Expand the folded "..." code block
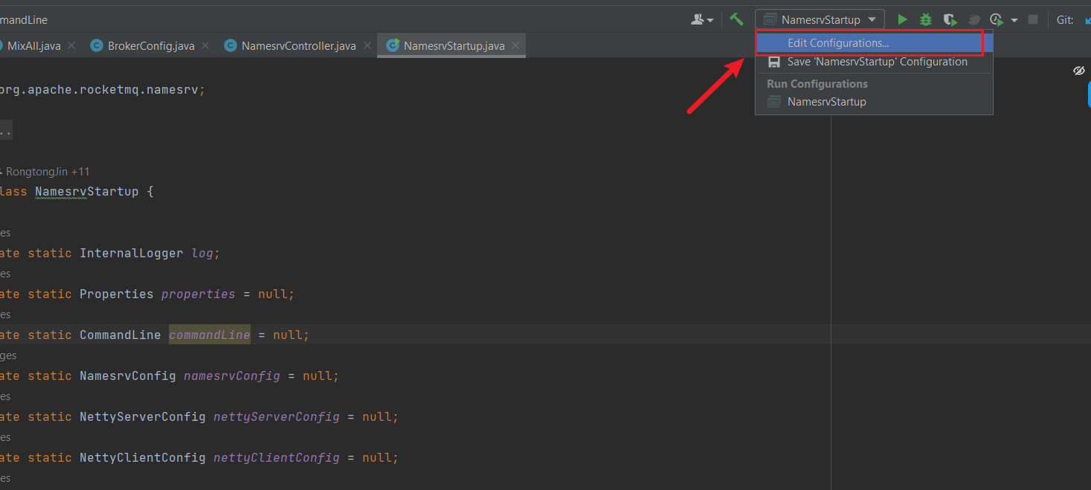This screenshot has width=1091, height=490. [x=5, y=131]
